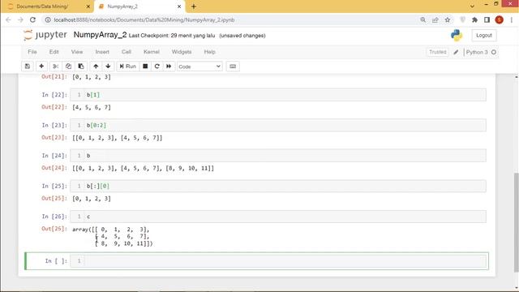519x292 pixels.
Task: Click the pencil edit mode icon
Action: [x=456, y=52]
